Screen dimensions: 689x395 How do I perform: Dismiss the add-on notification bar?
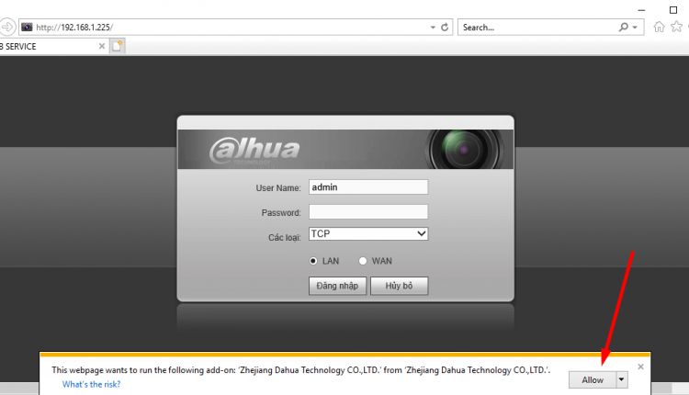click(x=640, y=367)
